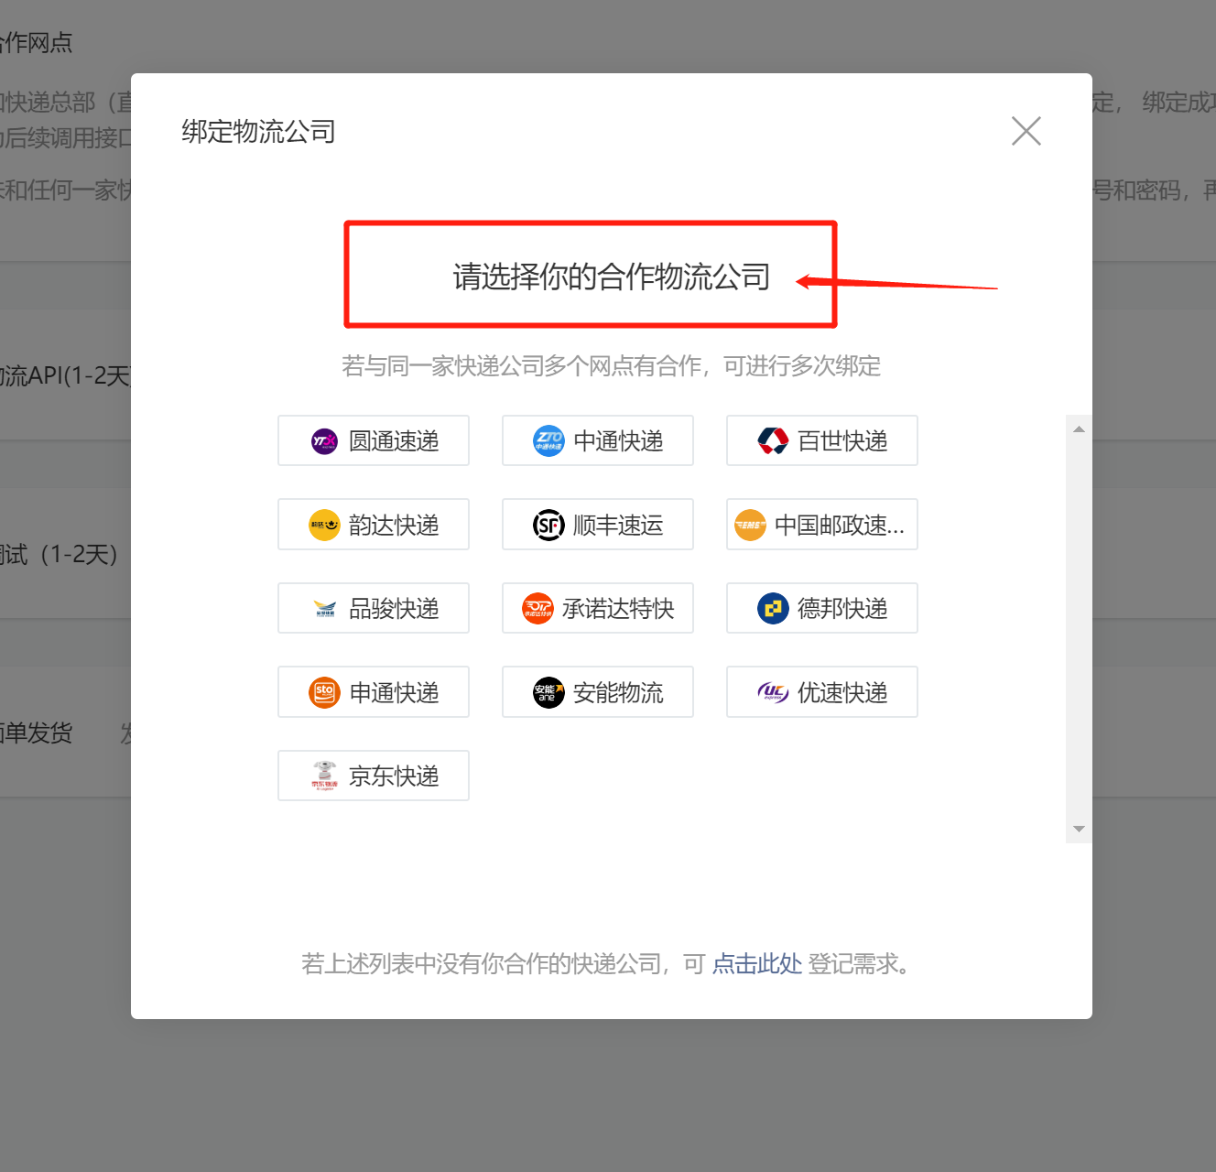Click the YTO purple logo icon
The image size is (1216, 1172).
click(324, 441)
